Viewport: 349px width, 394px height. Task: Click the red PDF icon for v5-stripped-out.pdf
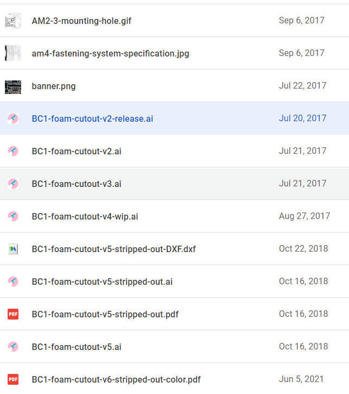tap(12, 314)
